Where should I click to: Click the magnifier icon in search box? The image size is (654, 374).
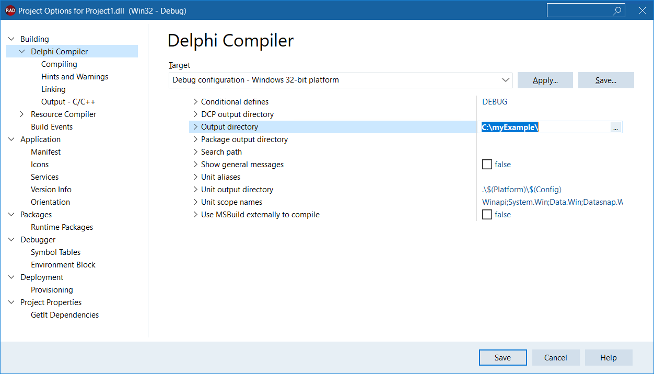[x=617, y=10]
